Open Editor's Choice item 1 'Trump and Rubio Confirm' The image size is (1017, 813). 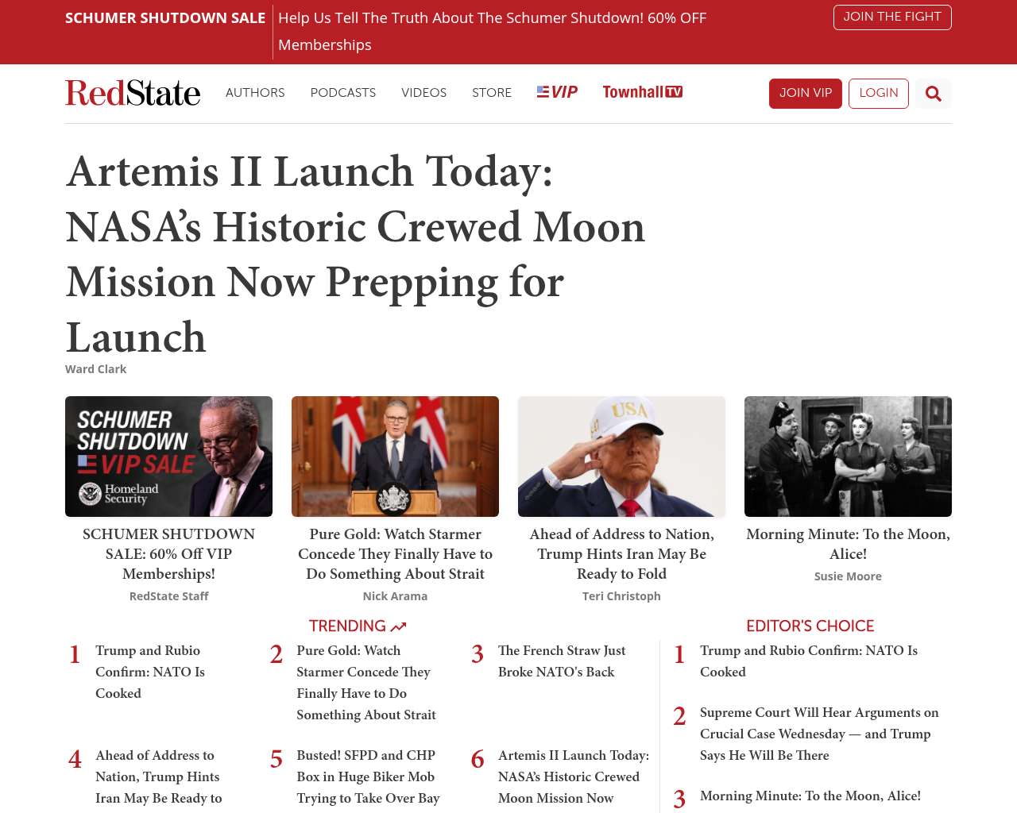(809, 661)
